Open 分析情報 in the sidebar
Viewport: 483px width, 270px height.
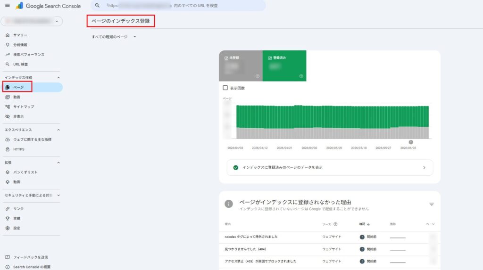click(20, 45)
